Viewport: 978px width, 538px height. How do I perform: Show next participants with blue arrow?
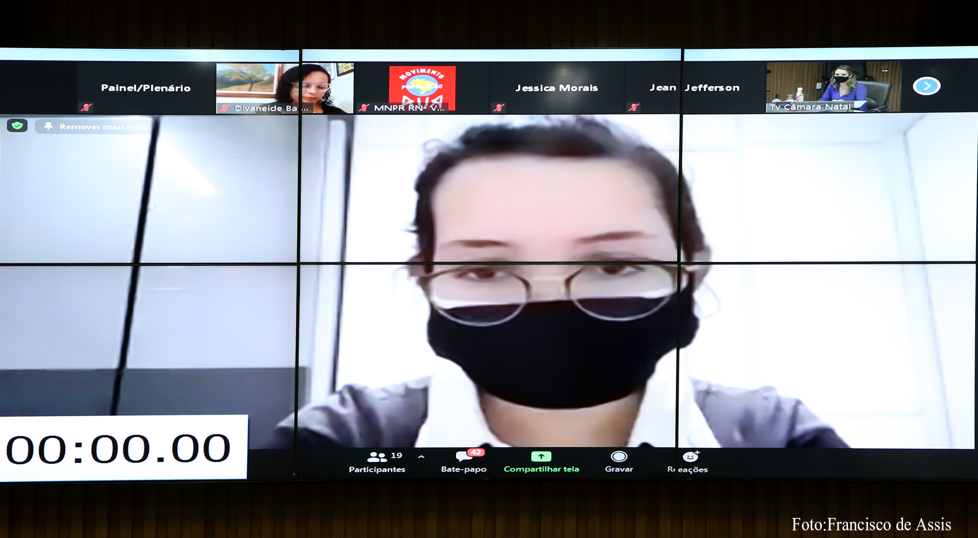pyautogui.click(x=926, y=86)
